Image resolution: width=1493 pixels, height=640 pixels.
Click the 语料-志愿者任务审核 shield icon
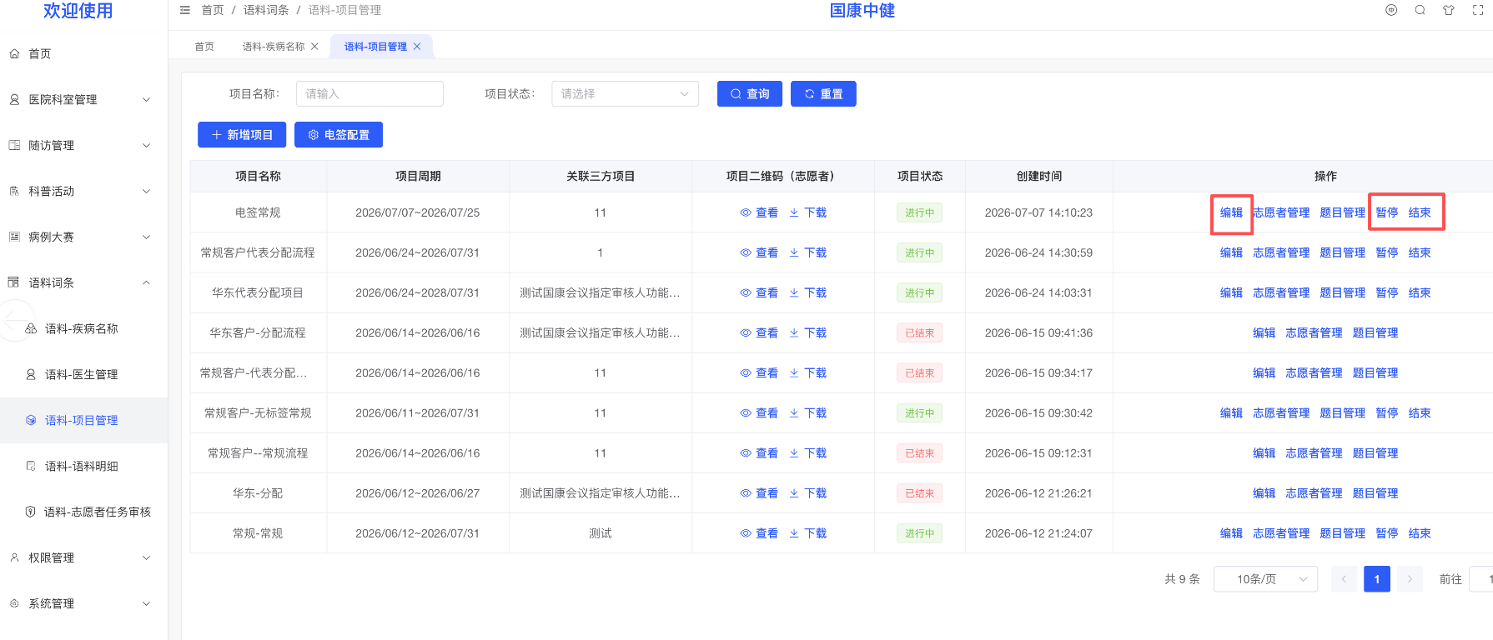tap(31, 512)
